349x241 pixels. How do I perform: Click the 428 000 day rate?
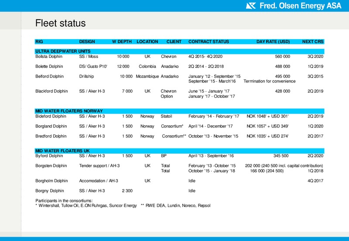pos(282,91)
